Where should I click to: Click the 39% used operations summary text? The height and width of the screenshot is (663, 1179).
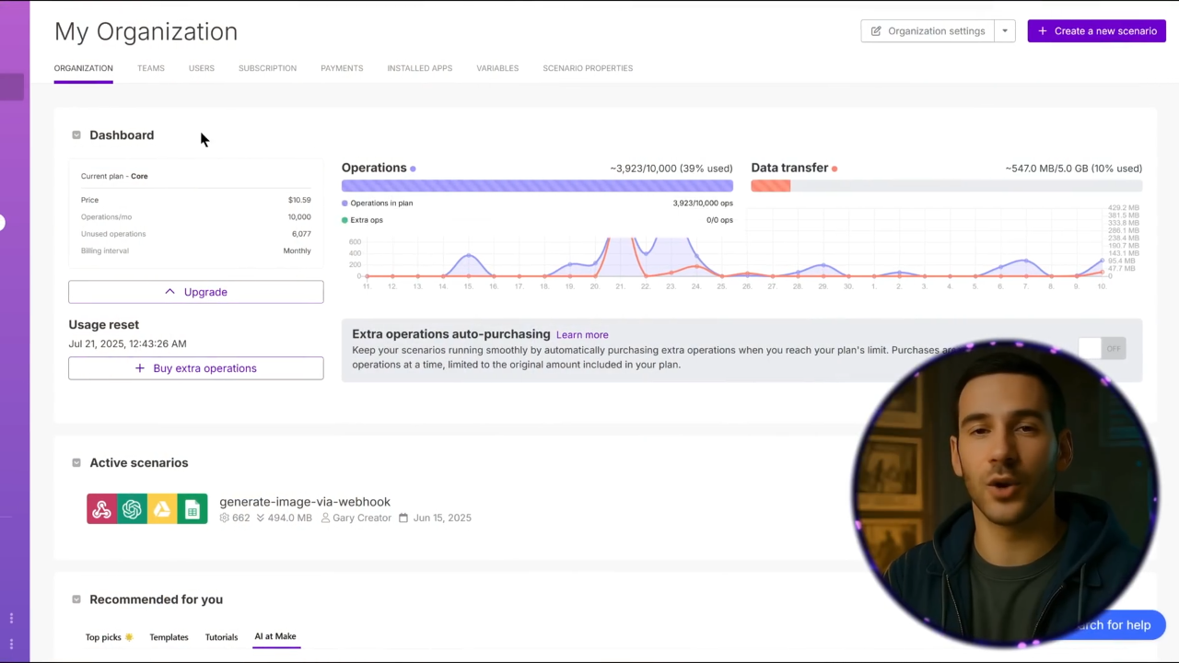[x=671, y=169]
